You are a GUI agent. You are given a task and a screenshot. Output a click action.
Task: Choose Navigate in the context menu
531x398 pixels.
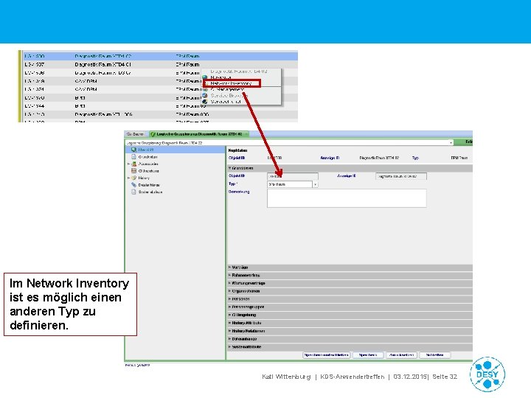click(x=221, y=77)
